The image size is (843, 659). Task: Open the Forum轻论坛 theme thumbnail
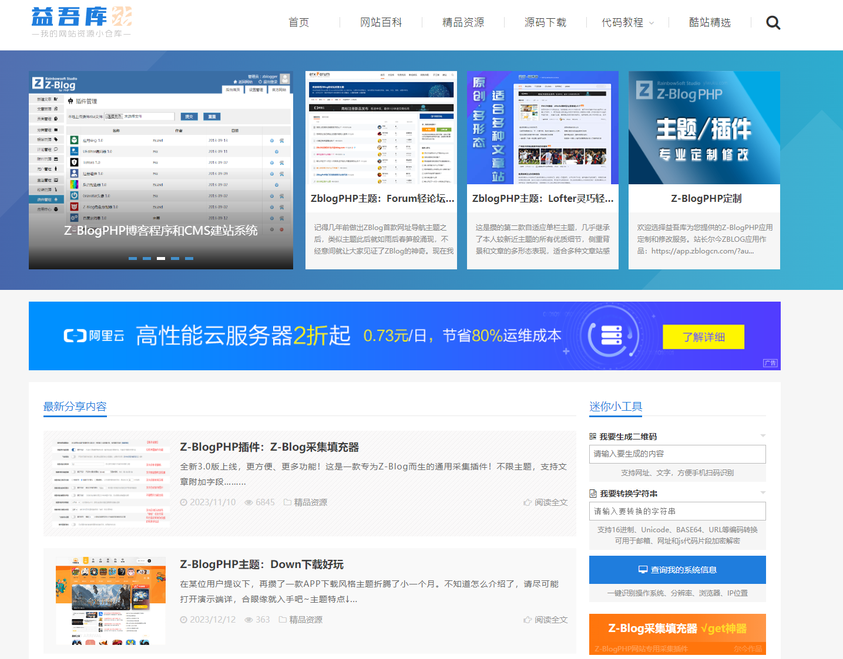pyautogui.click(x=381, y=128)
